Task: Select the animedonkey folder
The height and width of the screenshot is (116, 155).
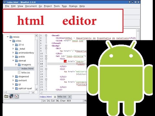Action: (26, 53)
